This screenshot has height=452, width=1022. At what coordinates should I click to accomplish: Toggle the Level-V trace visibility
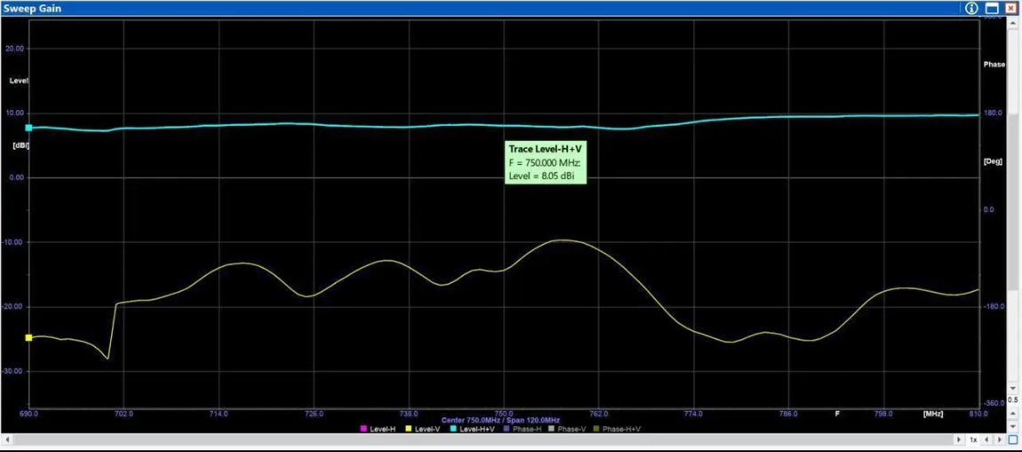(423, 429)
